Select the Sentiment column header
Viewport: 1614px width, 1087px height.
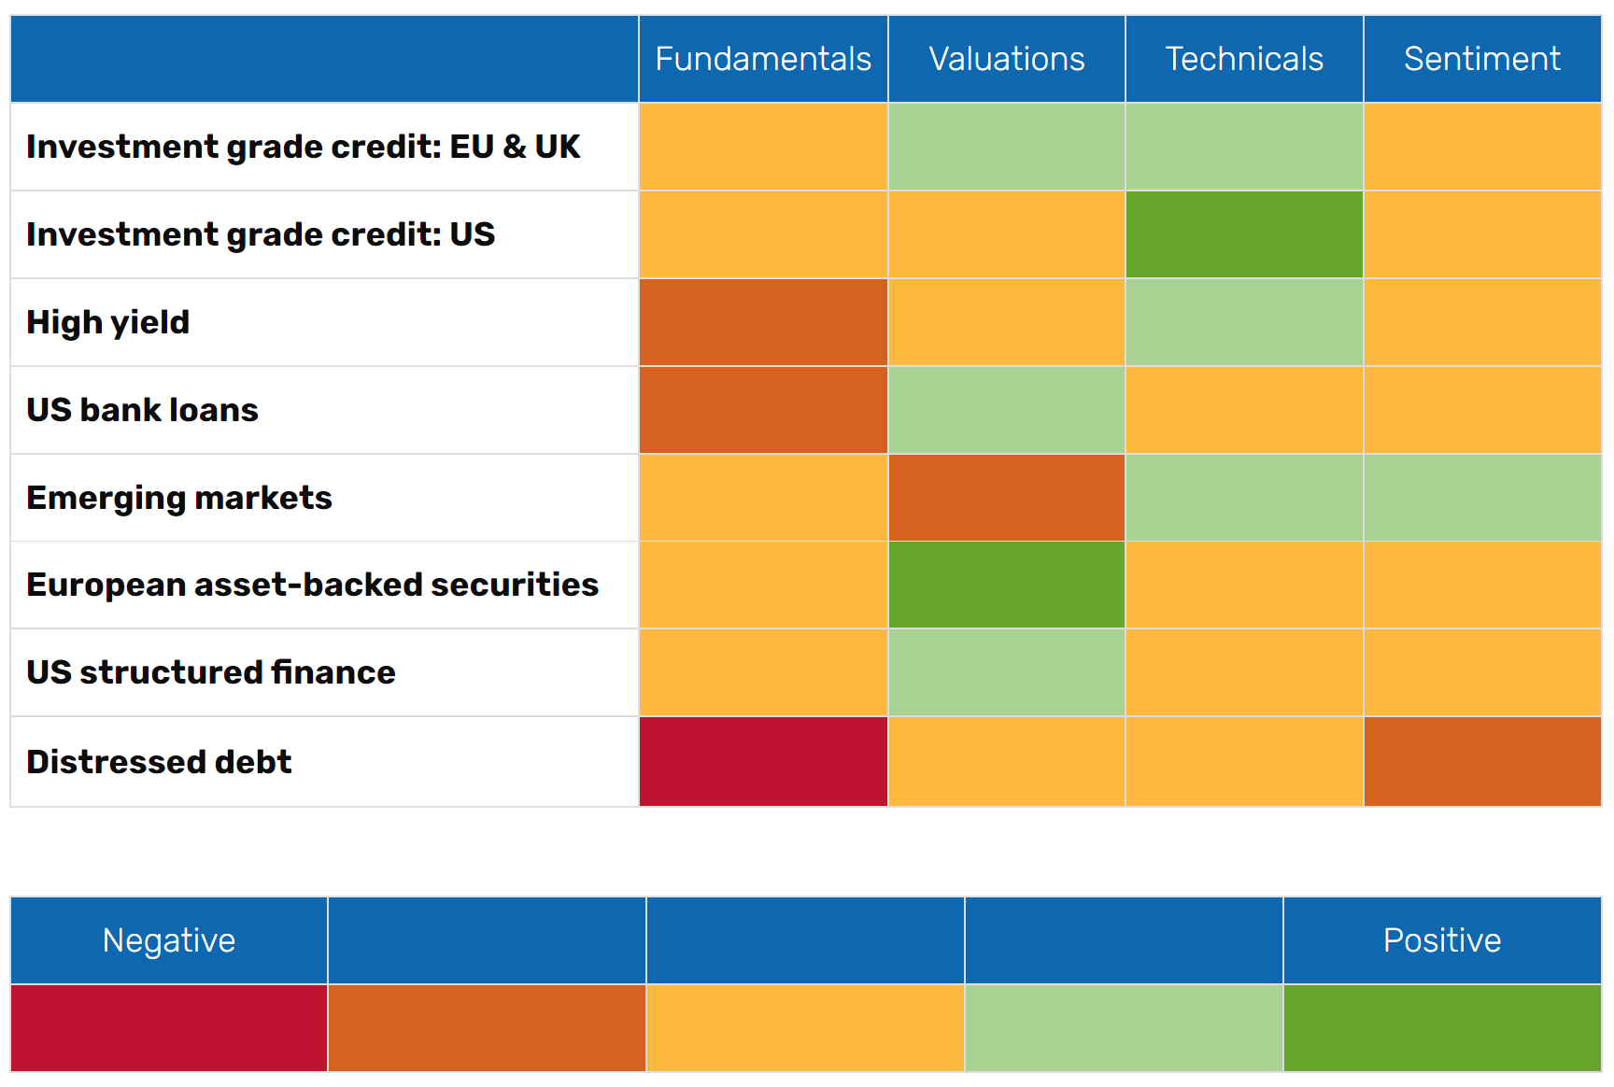(1482, 59)
